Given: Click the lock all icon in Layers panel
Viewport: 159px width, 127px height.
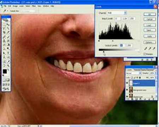Looking at the screenshot, I should (140, 78).
